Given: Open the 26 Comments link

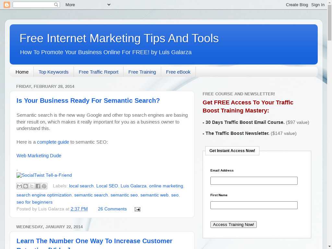Looking at the screenshot, I should 112,209.
